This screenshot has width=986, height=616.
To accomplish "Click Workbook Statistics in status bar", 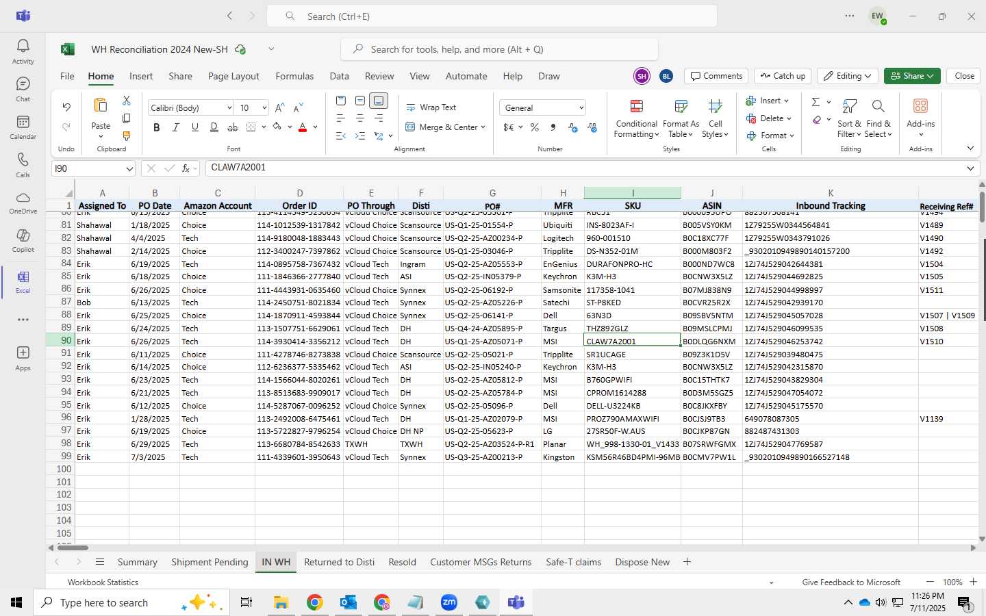I will coord(103,582).
